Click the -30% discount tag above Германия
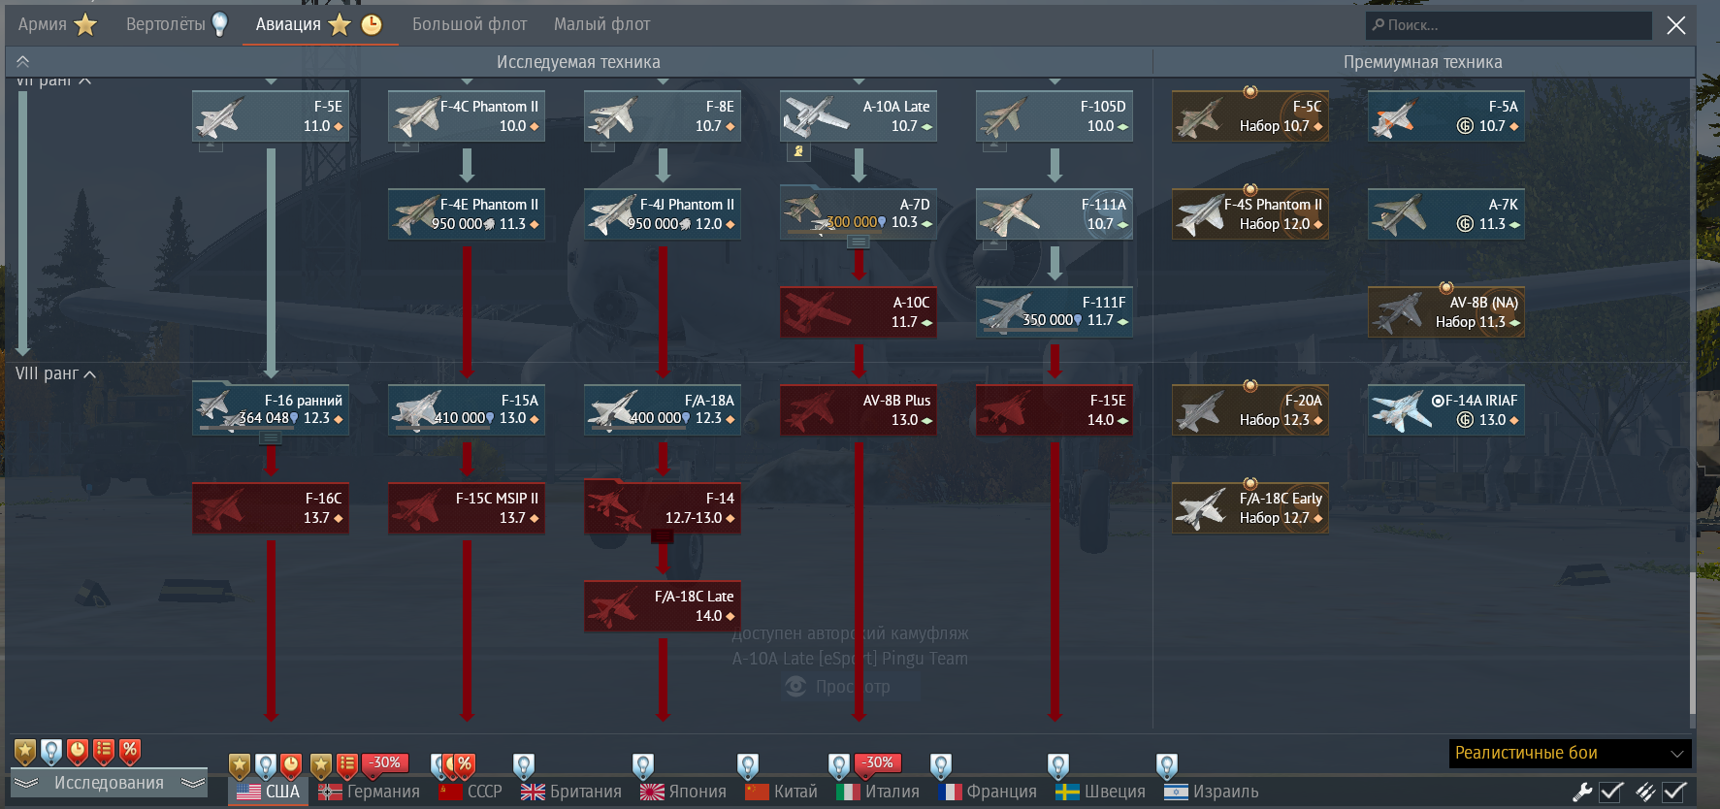 tap(385, 763)
